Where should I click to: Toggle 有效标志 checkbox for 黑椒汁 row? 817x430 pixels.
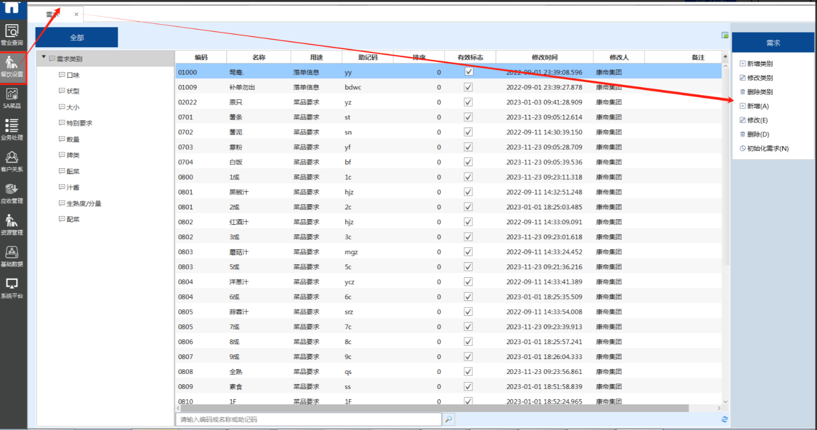(468, 192)
